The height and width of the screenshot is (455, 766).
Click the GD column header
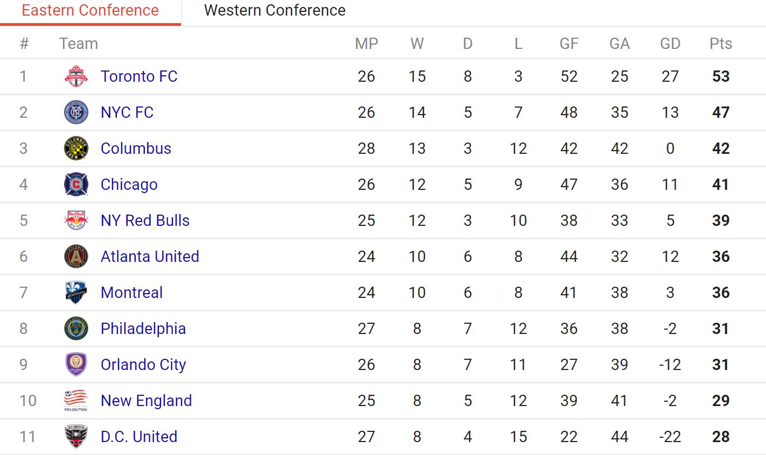(x=670, y=44)
